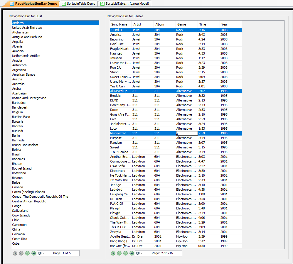The width and height of the screenshot is (293, 264).
Task: Click the Genre cell being edited
Action: click(187, 133)
